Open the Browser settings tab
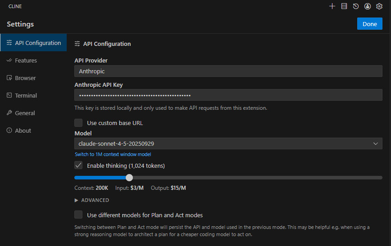This screenshot has height=246, width=391. pyautogui.click(x=33, y=78)
